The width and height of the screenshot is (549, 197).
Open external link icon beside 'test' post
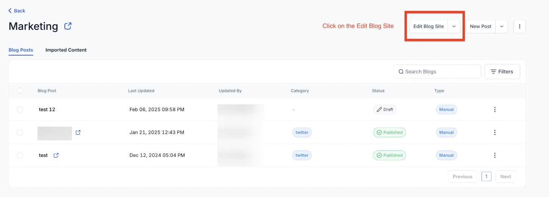click(x=56, y=155)
